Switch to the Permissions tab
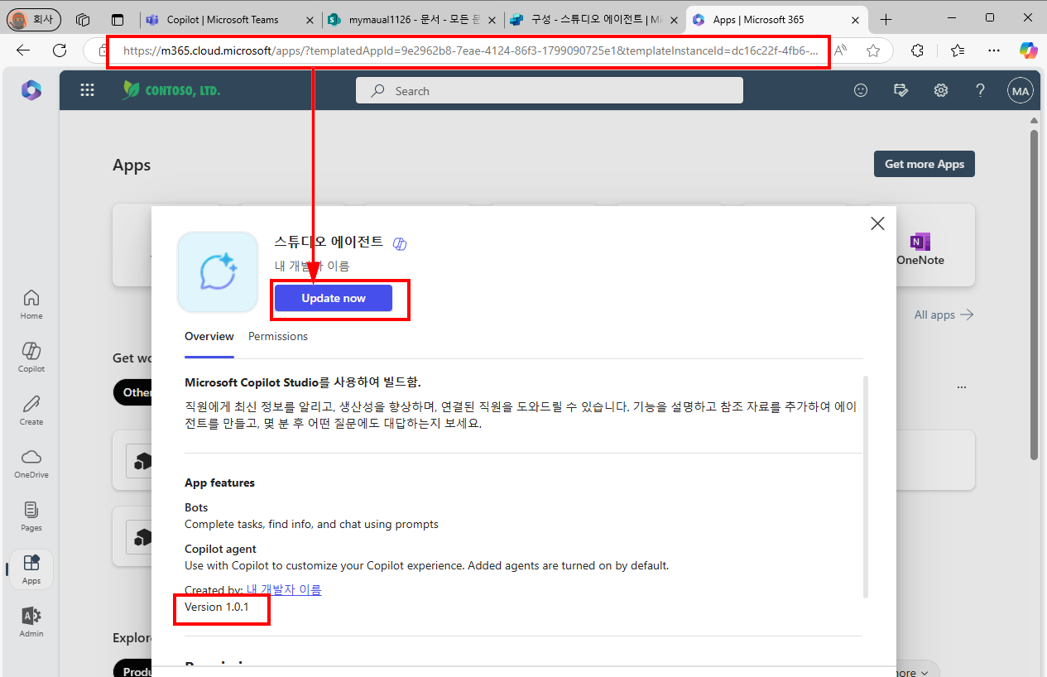This screenshot has width=1047, height=677. (x=278, y=336)
